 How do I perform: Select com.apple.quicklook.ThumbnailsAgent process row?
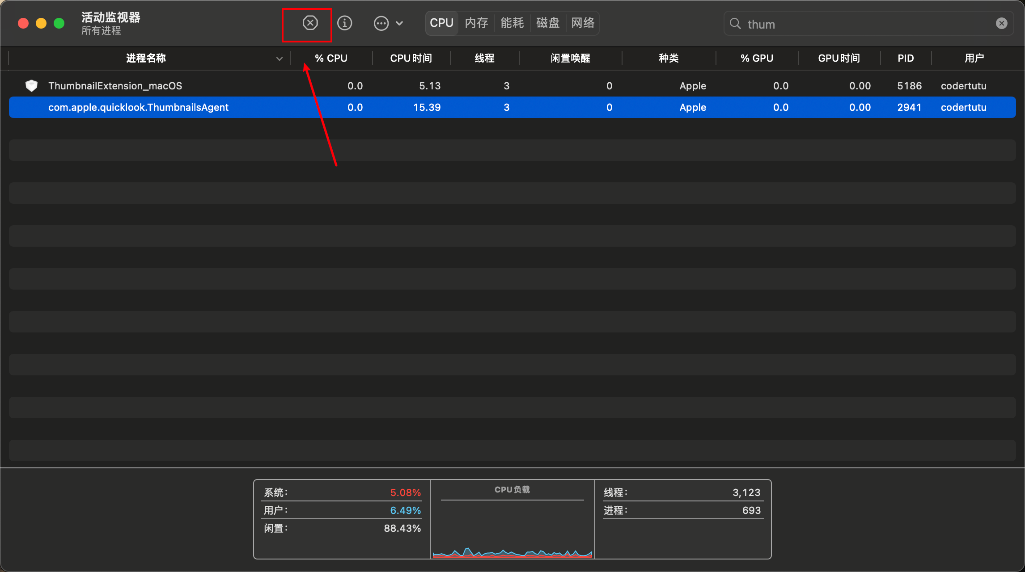(x=139, y=108)
